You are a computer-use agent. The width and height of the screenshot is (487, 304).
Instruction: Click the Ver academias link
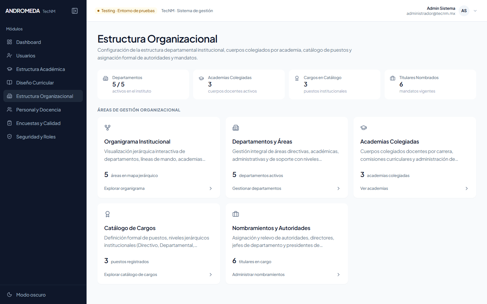point(374,188)
